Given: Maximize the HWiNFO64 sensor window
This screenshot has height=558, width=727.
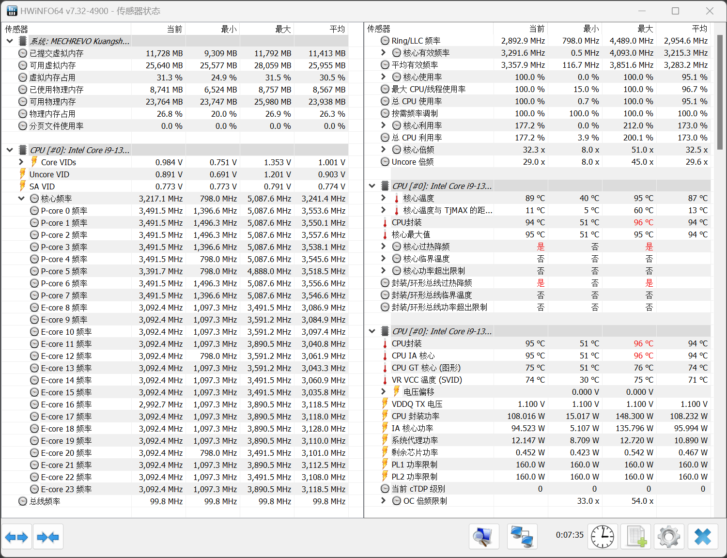Looking at the screenshot, I should point(675,11).
